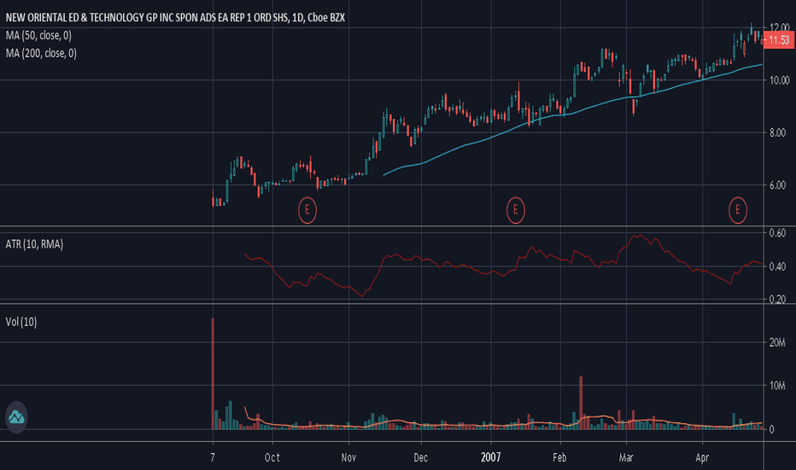Click the ATR (10, RMA) indicator label
Screen dimensions: 796x470
34,244
